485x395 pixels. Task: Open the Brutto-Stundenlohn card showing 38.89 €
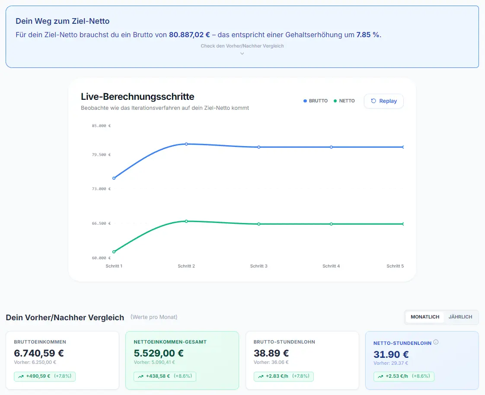pyautogui.click(x=302, y=360)
